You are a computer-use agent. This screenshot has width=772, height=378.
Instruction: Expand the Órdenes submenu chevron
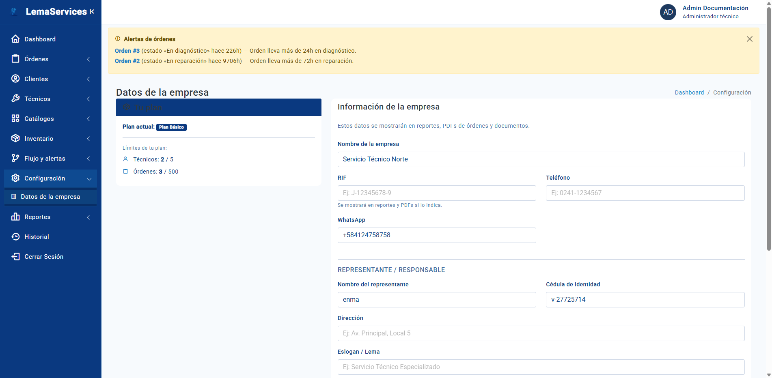point(88,59)
